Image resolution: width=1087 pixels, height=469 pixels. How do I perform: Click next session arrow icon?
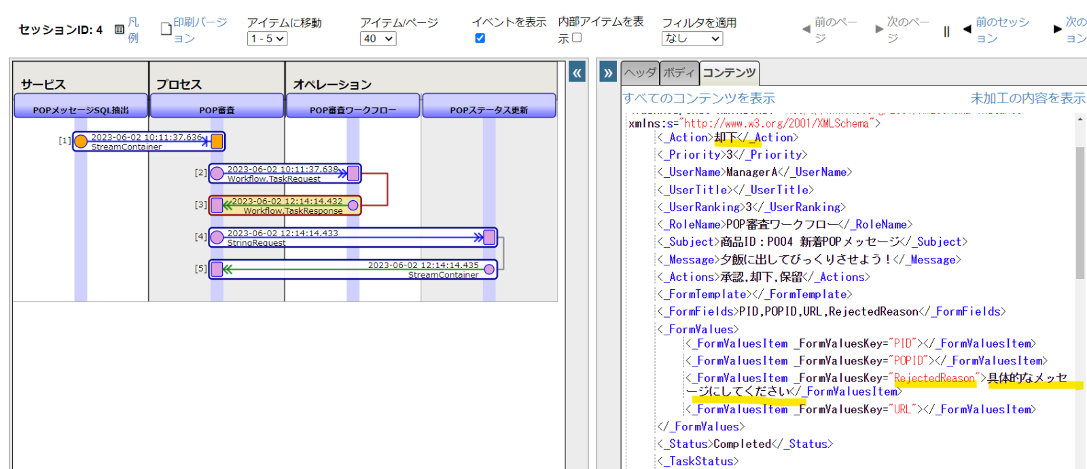[1057, 29]
